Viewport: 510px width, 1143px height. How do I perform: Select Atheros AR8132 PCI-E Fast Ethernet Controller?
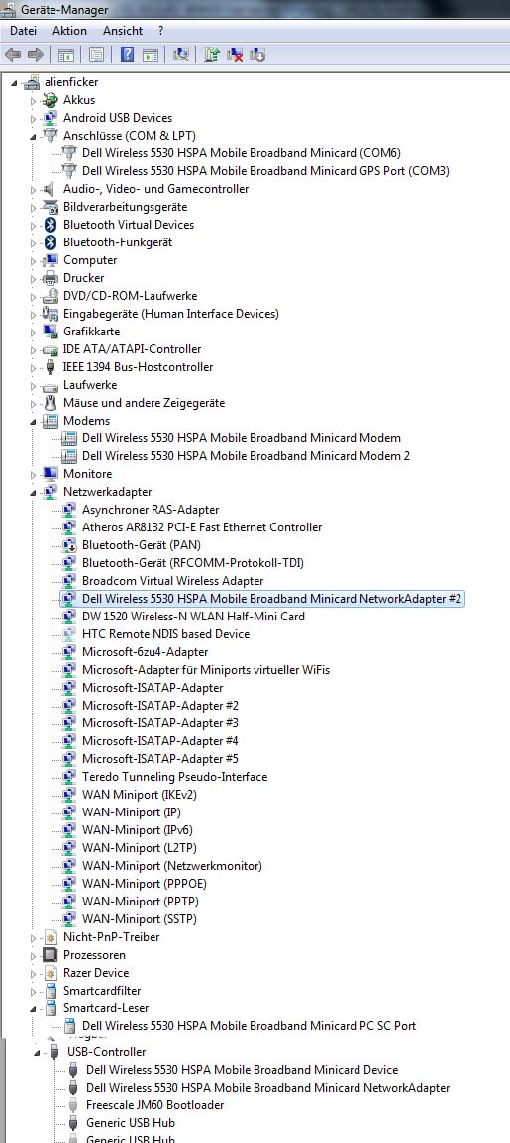tap(202, 527)
